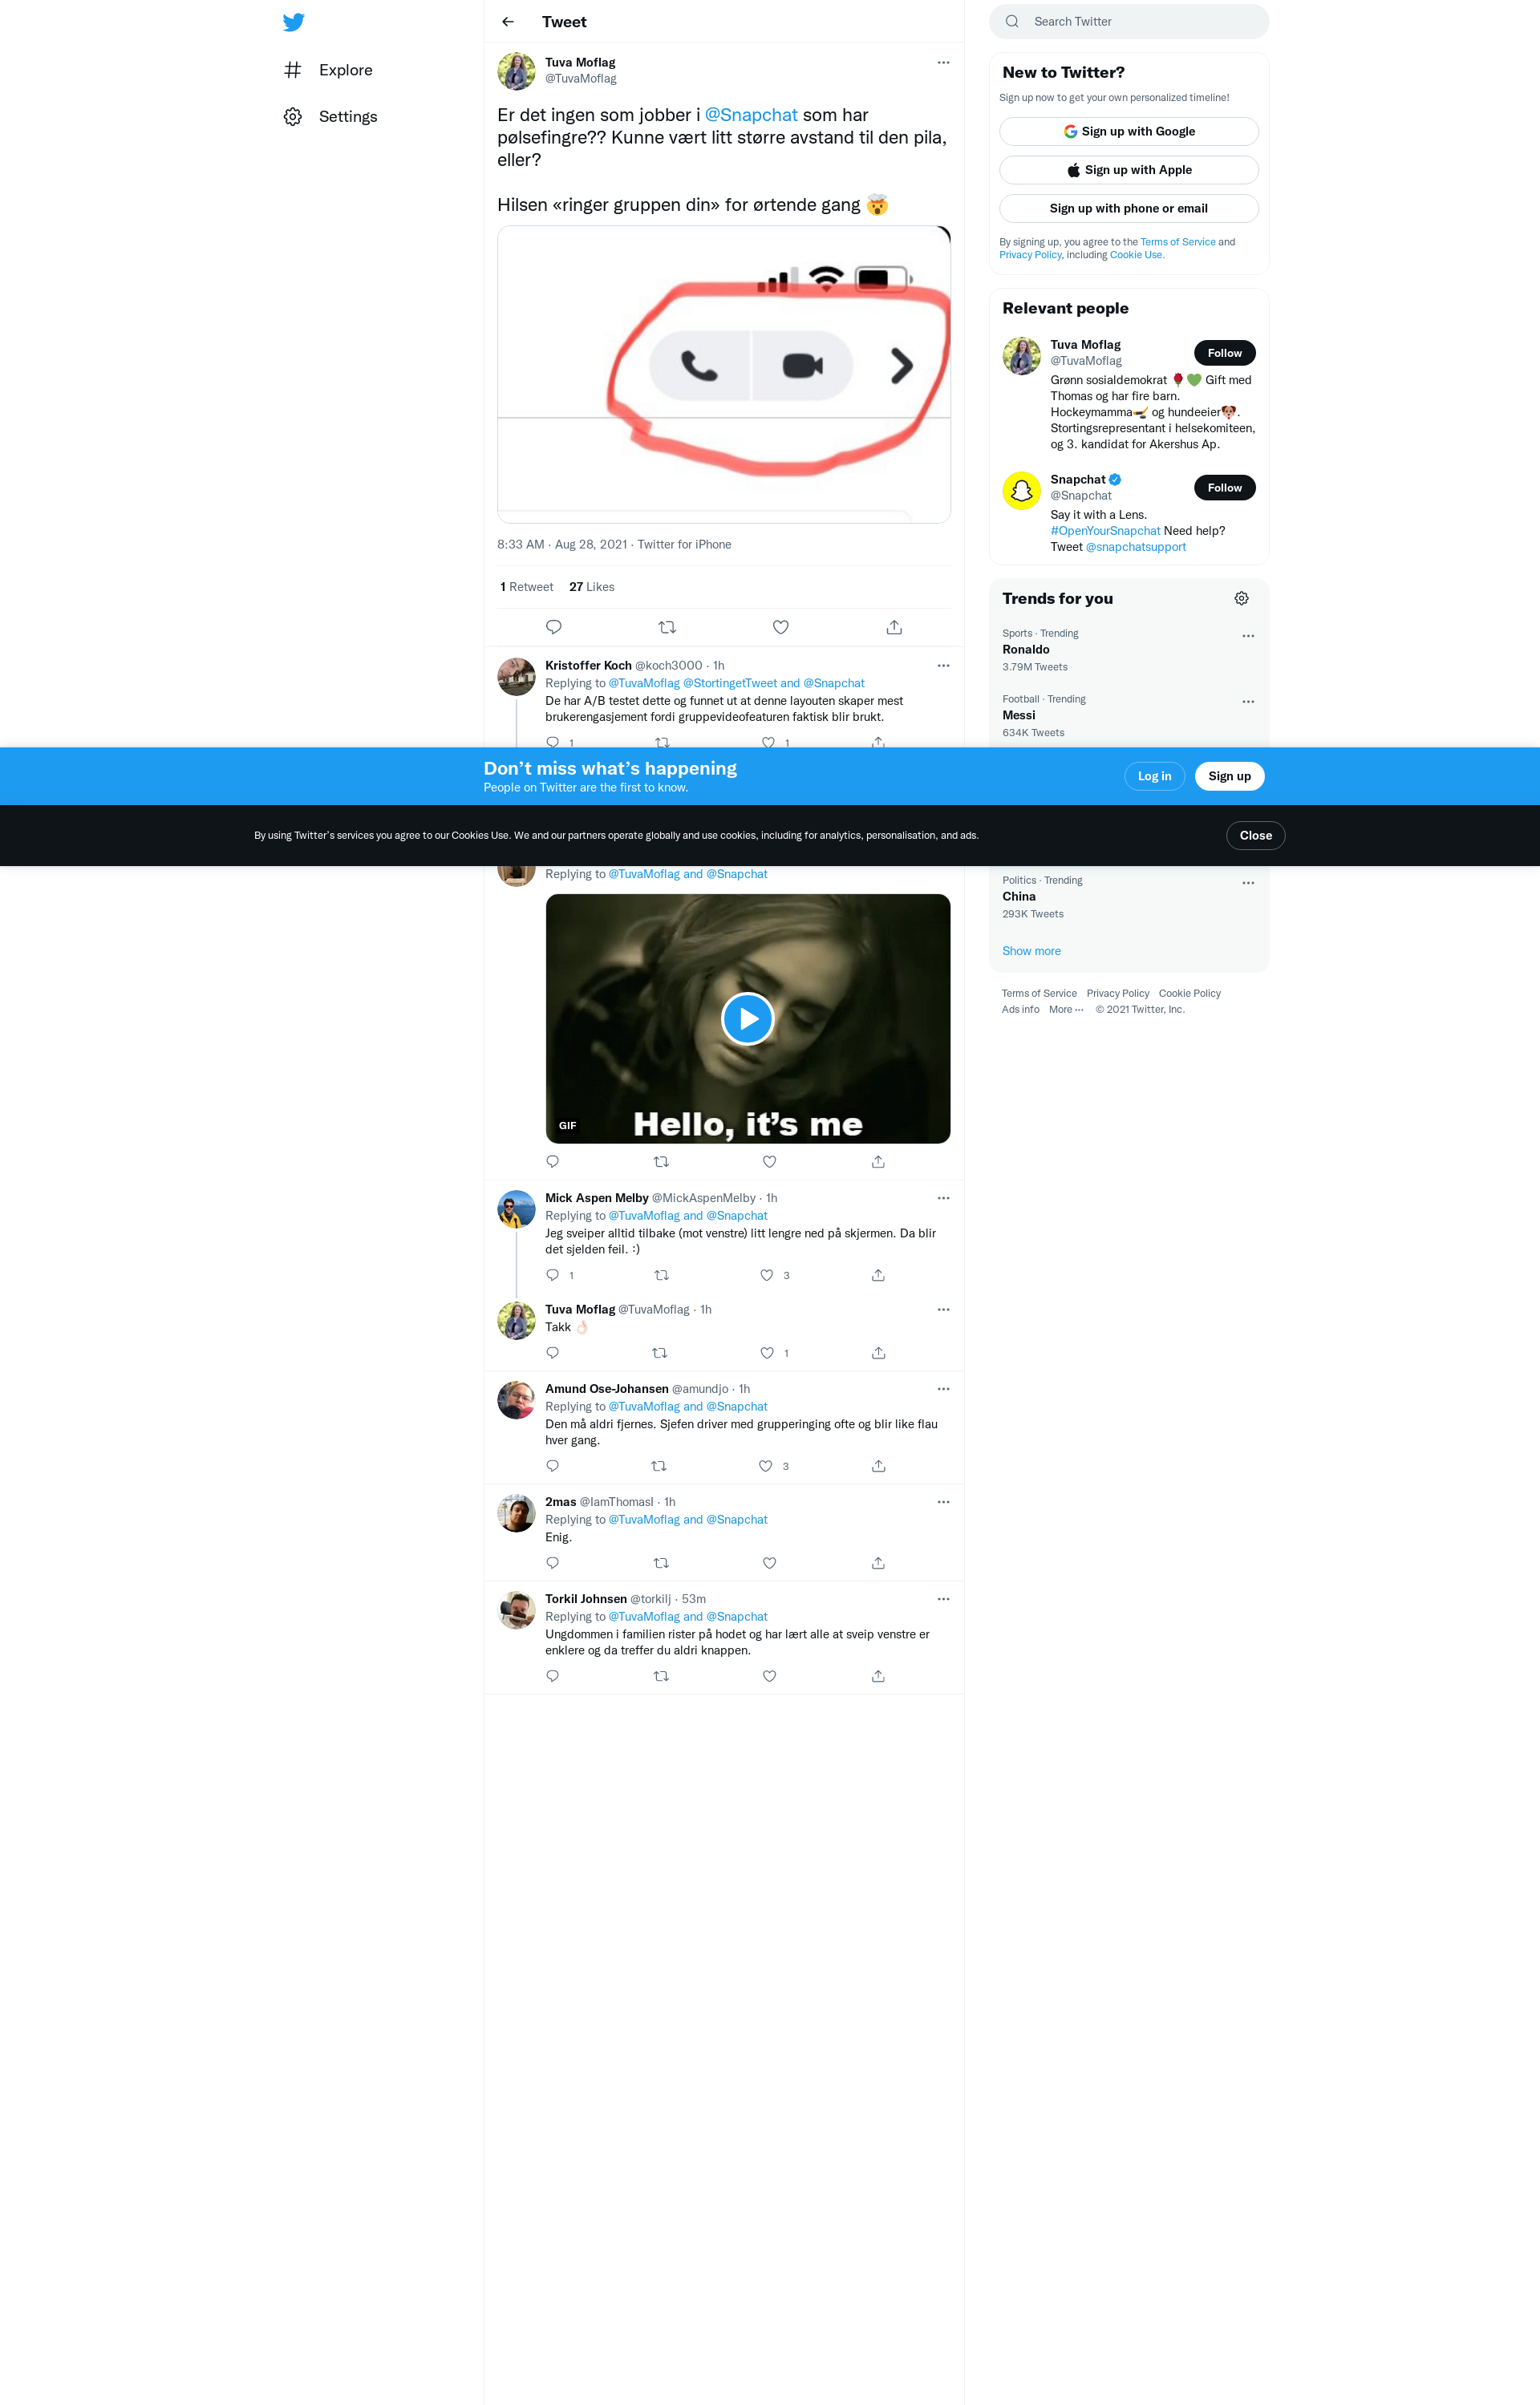Like Mick Aspen Melby's reply
This screenshot has height=2405, width=1540.
[x=767, y=1275]
